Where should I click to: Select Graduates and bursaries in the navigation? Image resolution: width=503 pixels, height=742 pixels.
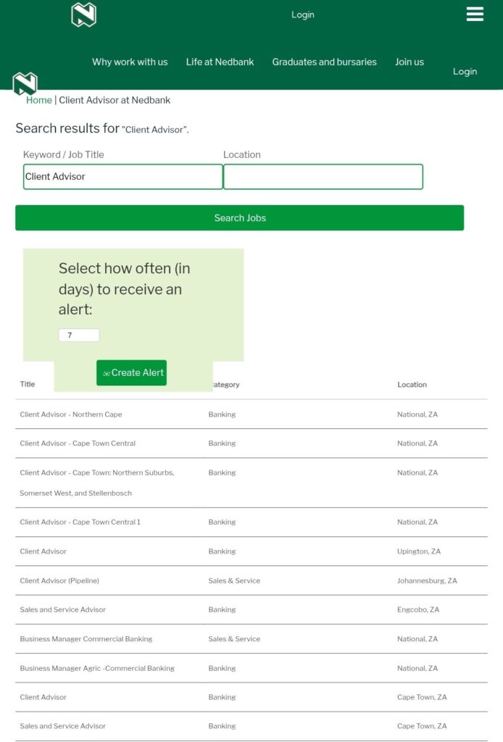pos(324,62)
